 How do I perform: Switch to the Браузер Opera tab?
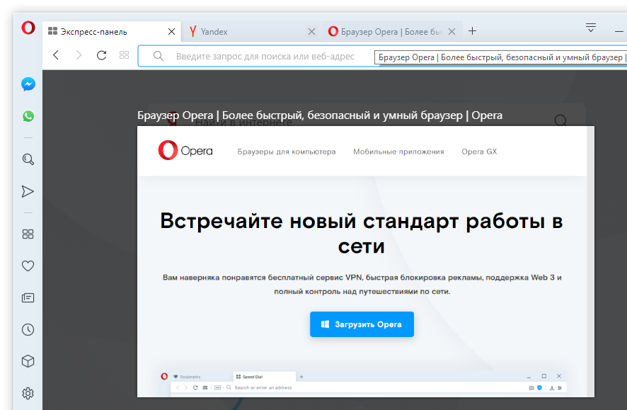click(x=392, y=32)
